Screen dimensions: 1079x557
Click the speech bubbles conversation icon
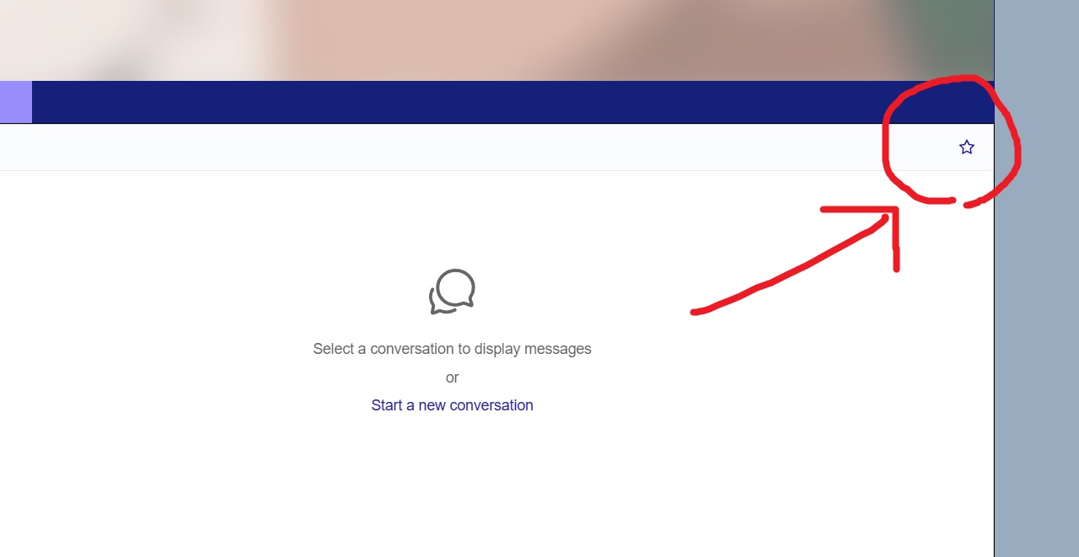tap(452, 292)
